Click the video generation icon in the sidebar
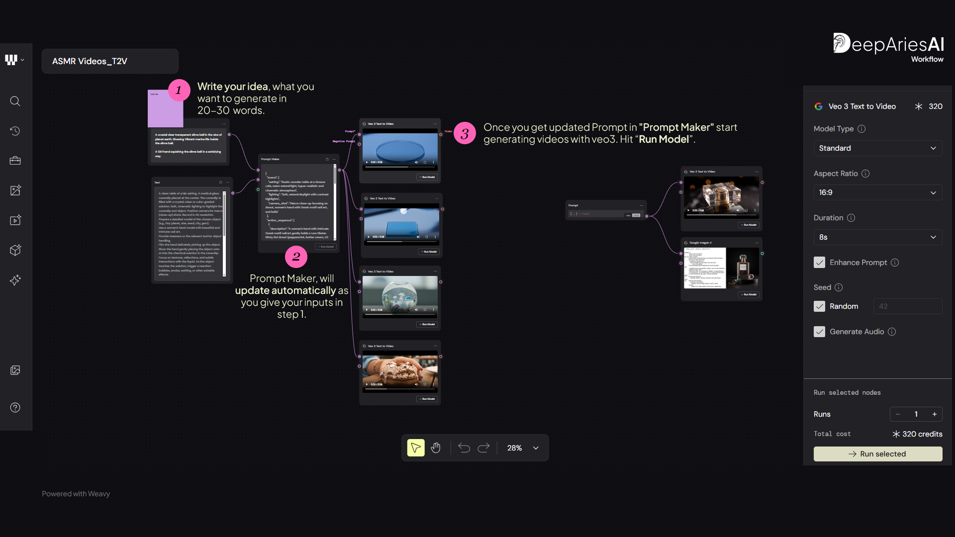955x537 pixels. click(x=15, y=220)
